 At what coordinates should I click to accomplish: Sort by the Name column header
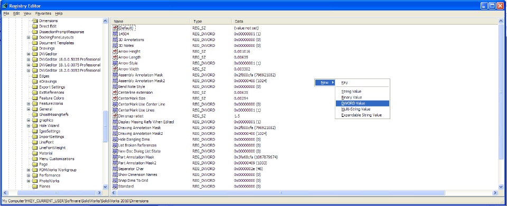click(151, 21)
